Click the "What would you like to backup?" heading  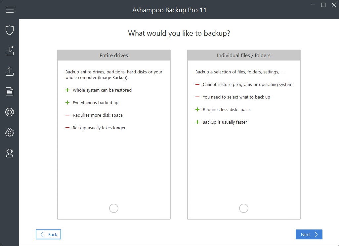click(x=179, y=33)
